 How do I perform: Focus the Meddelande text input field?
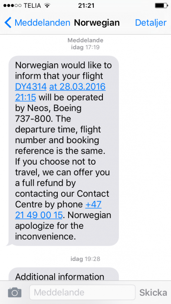click(82, 292)
